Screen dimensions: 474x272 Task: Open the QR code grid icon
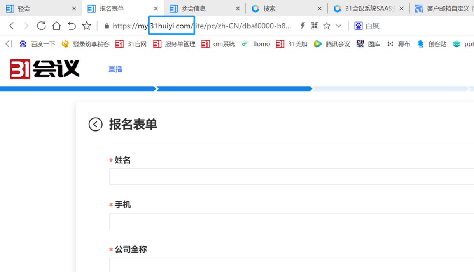pyautogui.click(x=315, y=26)
